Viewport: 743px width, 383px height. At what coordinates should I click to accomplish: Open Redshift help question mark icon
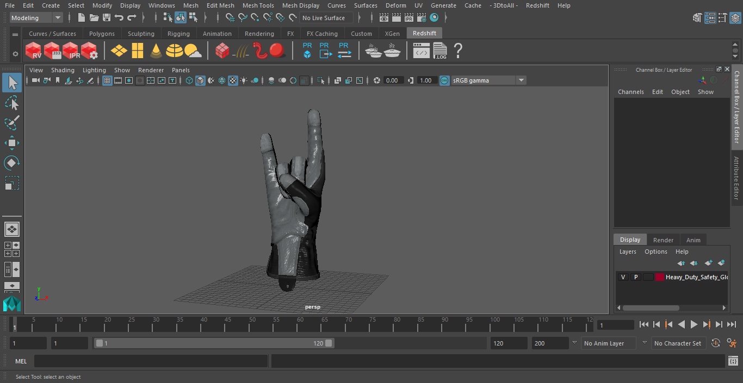(x=458, y=51)
